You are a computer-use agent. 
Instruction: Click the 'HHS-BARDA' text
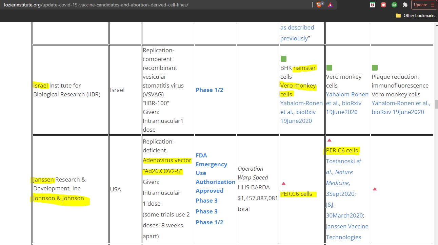click(254, 187)
